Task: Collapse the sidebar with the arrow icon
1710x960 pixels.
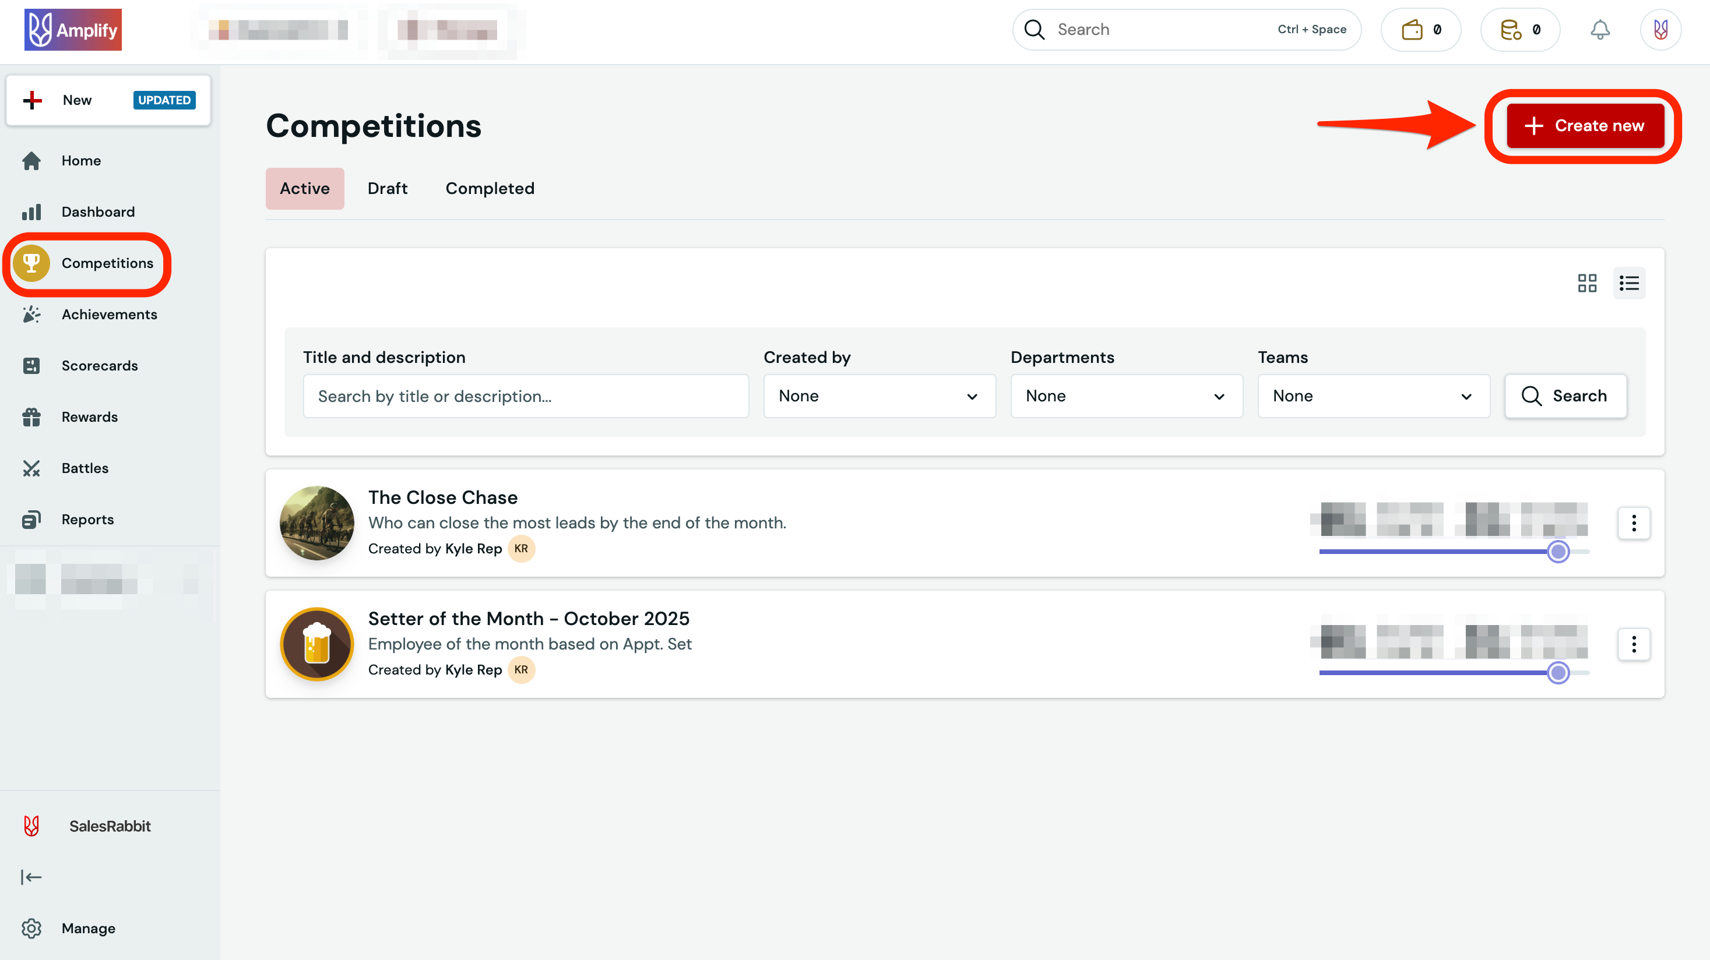Action: coord(31,876)
